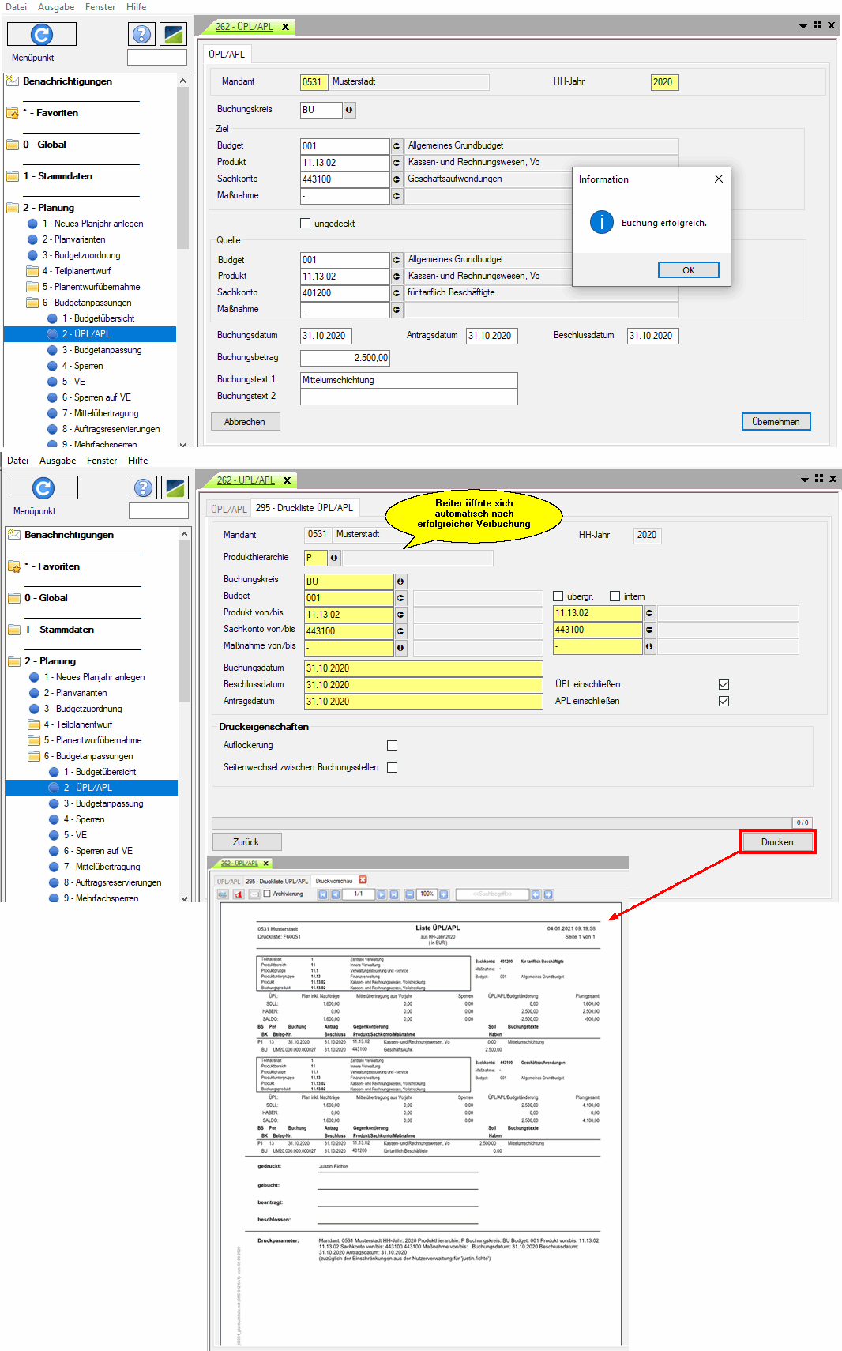Collapse the 6 - Budgetanpassungen folder in the top tree
The image size is (842, 1351).
tap(32, 303)
